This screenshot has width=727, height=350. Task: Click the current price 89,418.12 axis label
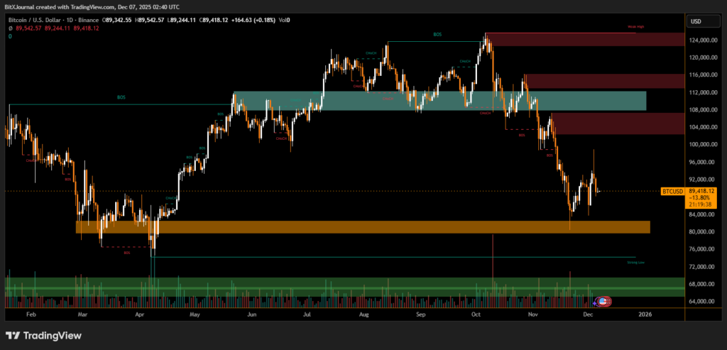[x=703, y=191]
